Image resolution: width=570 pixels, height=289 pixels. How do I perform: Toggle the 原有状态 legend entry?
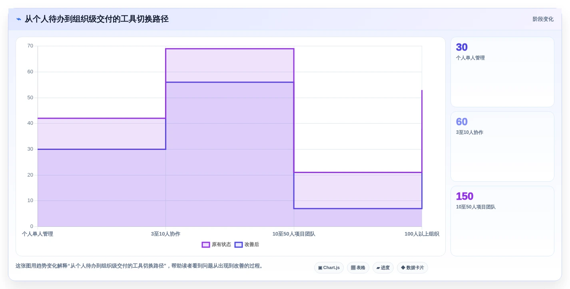pyautogui.click(x=216, y=245)
